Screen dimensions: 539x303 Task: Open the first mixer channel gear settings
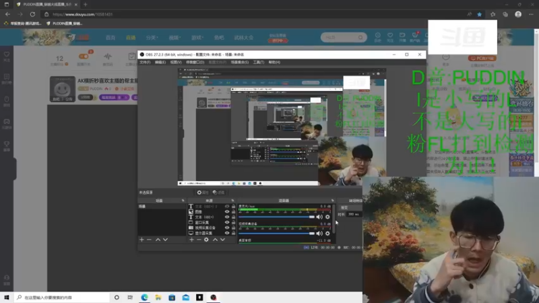pos(327,217)
